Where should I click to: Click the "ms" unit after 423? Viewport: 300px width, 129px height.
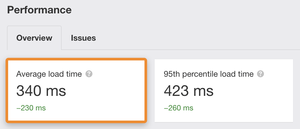point(204,90)
